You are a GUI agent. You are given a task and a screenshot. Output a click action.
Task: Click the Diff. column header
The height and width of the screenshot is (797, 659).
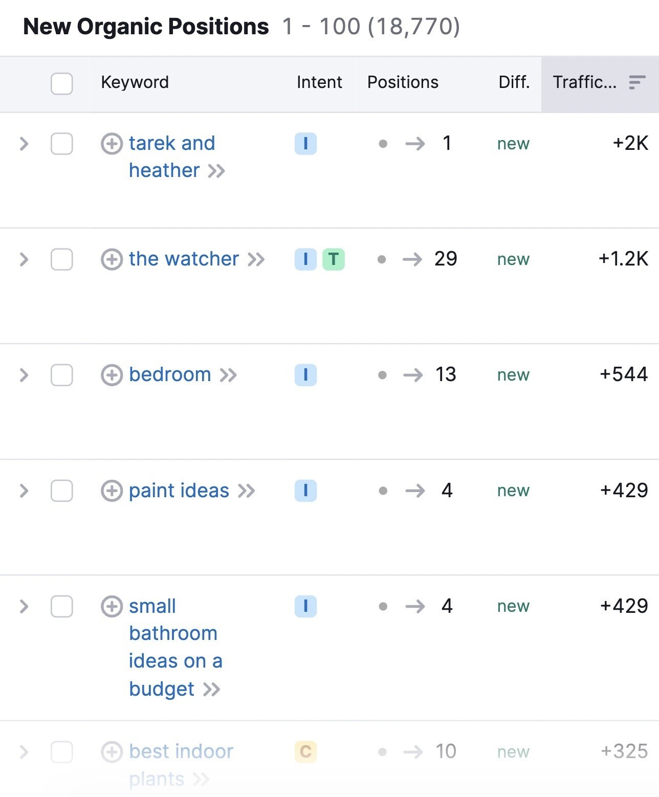point(514,82)
